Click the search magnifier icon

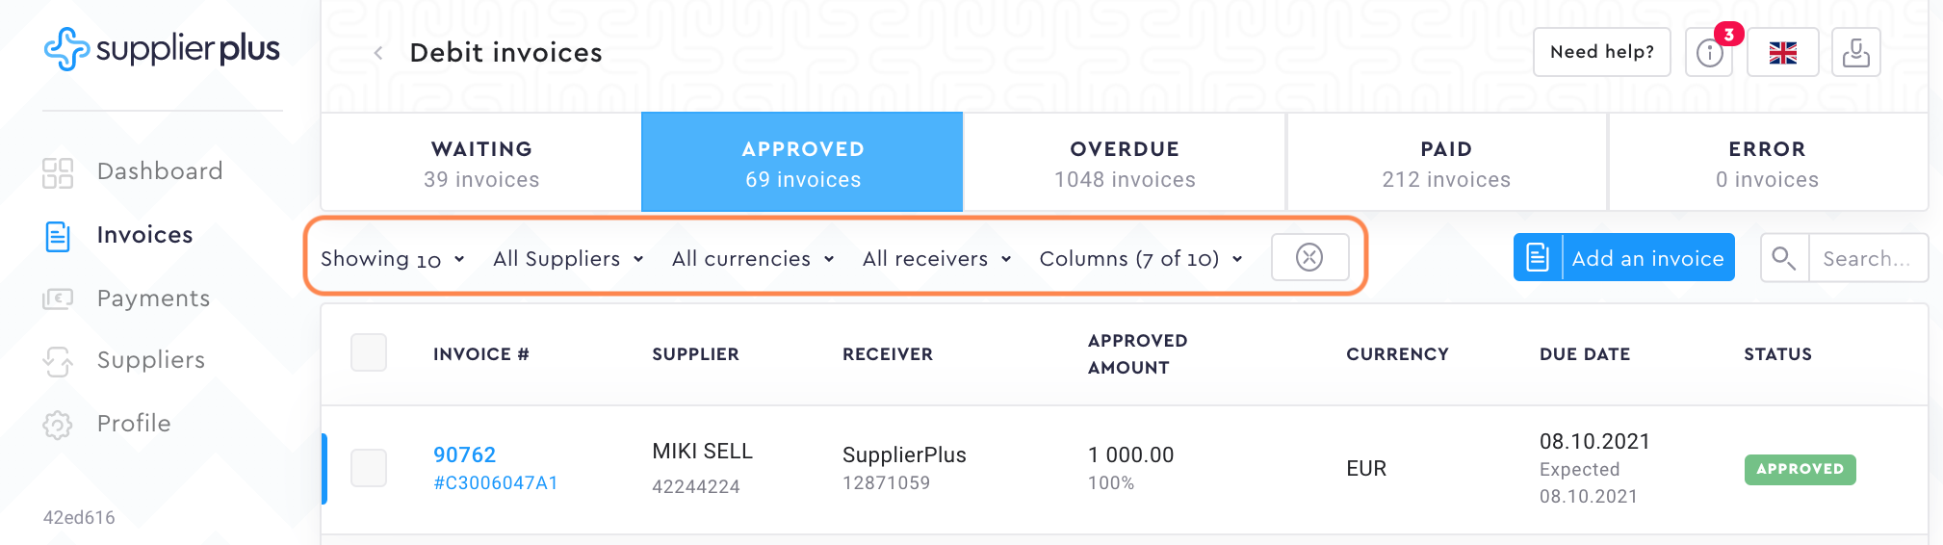coord(1784,258)
